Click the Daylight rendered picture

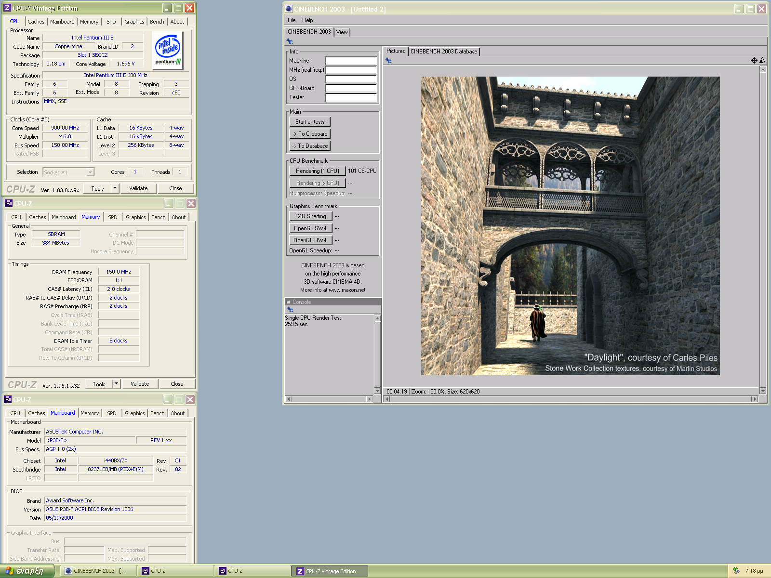[570, 226]
